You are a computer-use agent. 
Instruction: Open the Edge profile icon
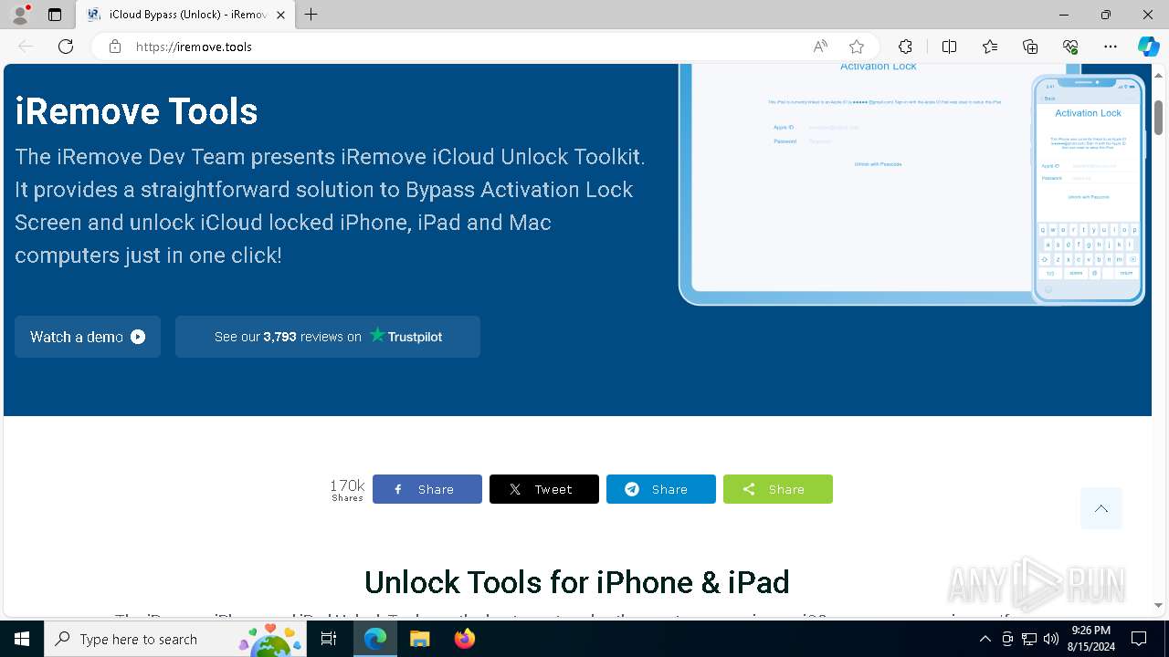(x=20, y=15)
